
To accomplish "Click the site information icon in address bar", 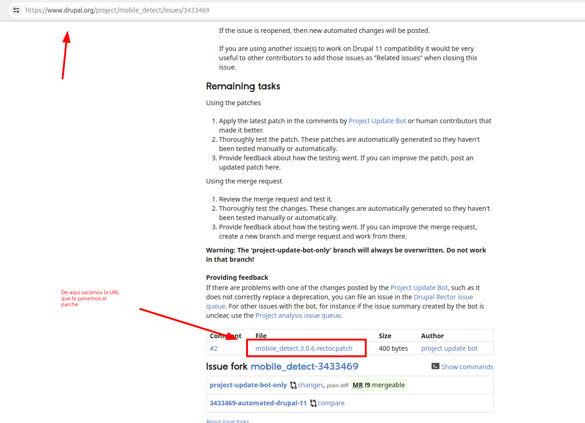I will pos(16,10).
